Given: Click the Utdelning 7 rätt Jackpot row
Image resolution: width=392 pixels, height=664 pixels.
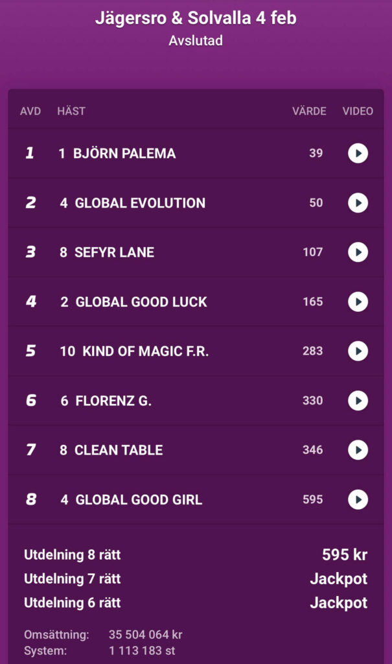Looking at the screenshot, I should [x=196, y=578].
